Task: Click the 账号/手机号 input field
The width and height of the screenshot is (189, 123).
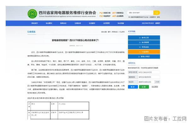Action: [149, 72]
